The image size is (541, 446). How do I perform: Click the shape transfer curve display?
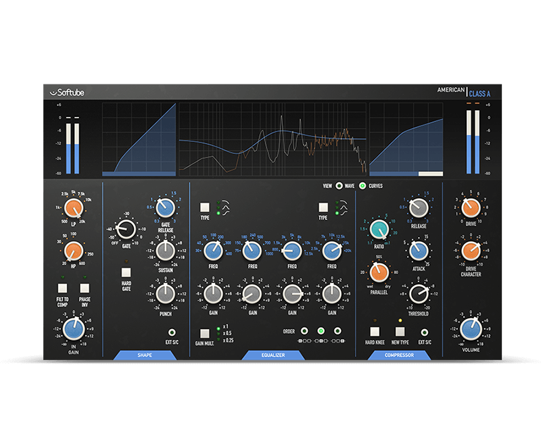pyautogui.click(x=139, y=139)
